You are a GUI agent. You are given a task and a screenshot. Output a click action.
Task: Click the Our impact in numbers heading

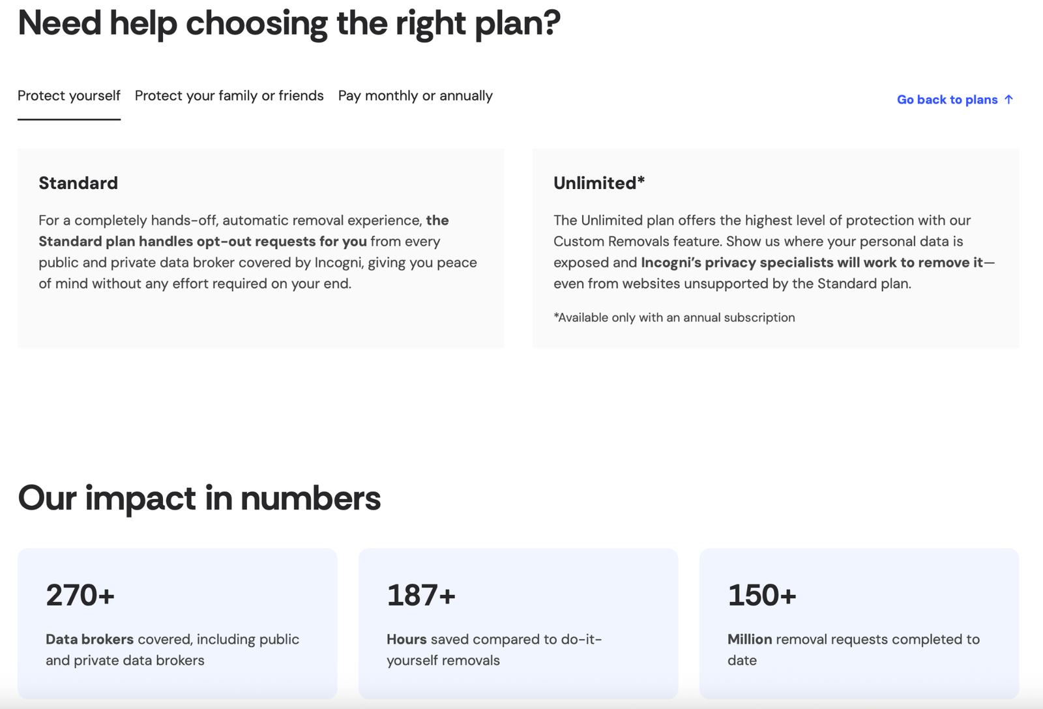pos(199,498)
